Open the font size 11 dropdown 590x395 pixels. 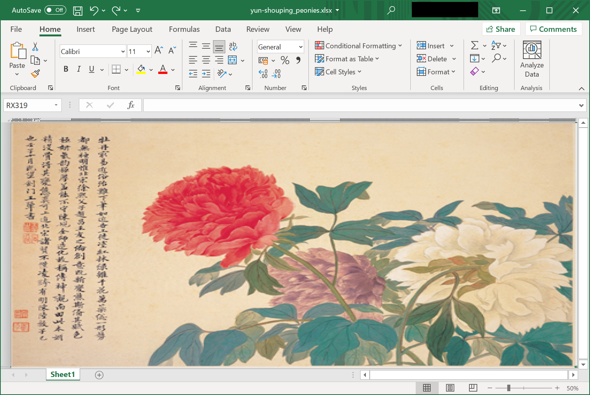[x=148, y=51]
